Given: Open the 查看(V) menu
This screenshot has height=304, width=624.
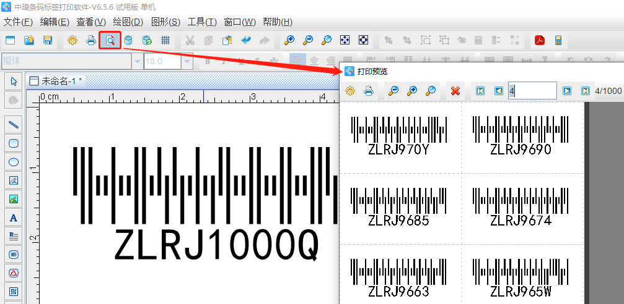Looking at the screenshot, I should (91, 22).
